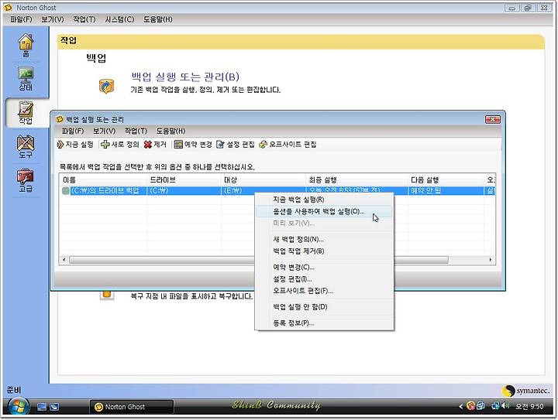Click the 드라이브 column header
This screenshot has width=558, height=420.
[184, 180]
